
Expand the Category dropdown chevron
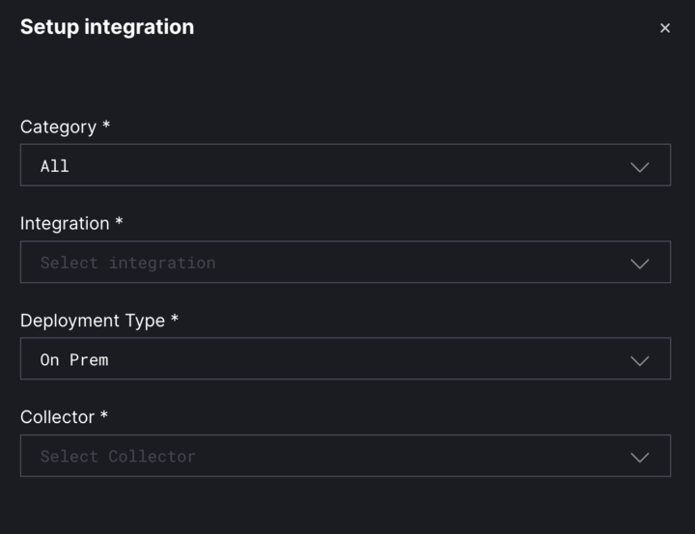click(639, 166)
